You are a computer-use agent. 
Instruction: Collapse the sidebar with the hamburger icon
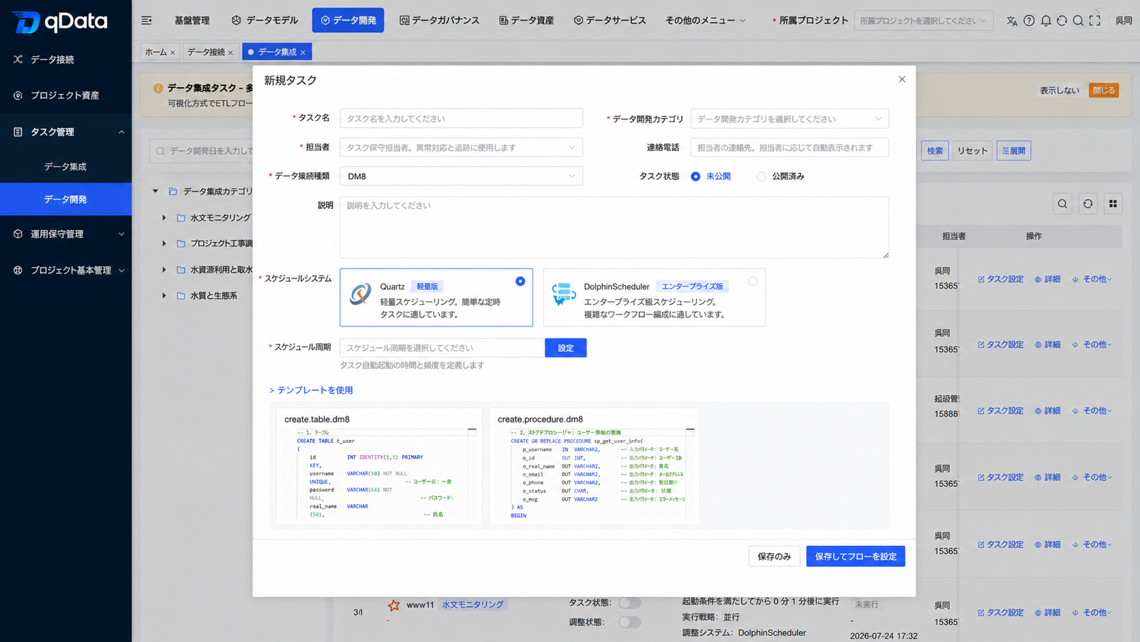point(147,20)
